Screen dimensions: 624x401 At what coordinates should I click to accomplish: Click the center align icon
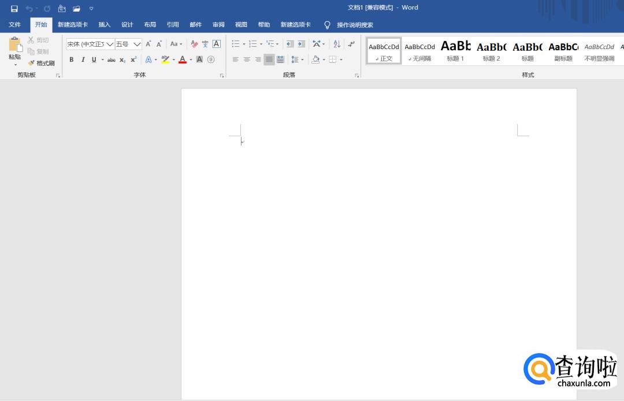coord(247,60)
